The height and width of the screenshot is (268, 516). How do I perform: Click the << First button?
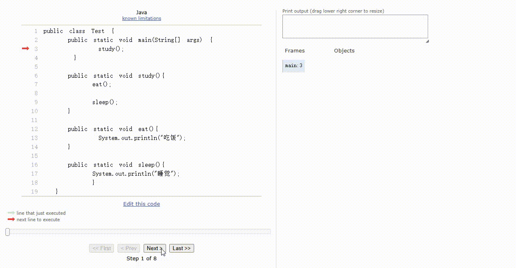click(101, 248)
